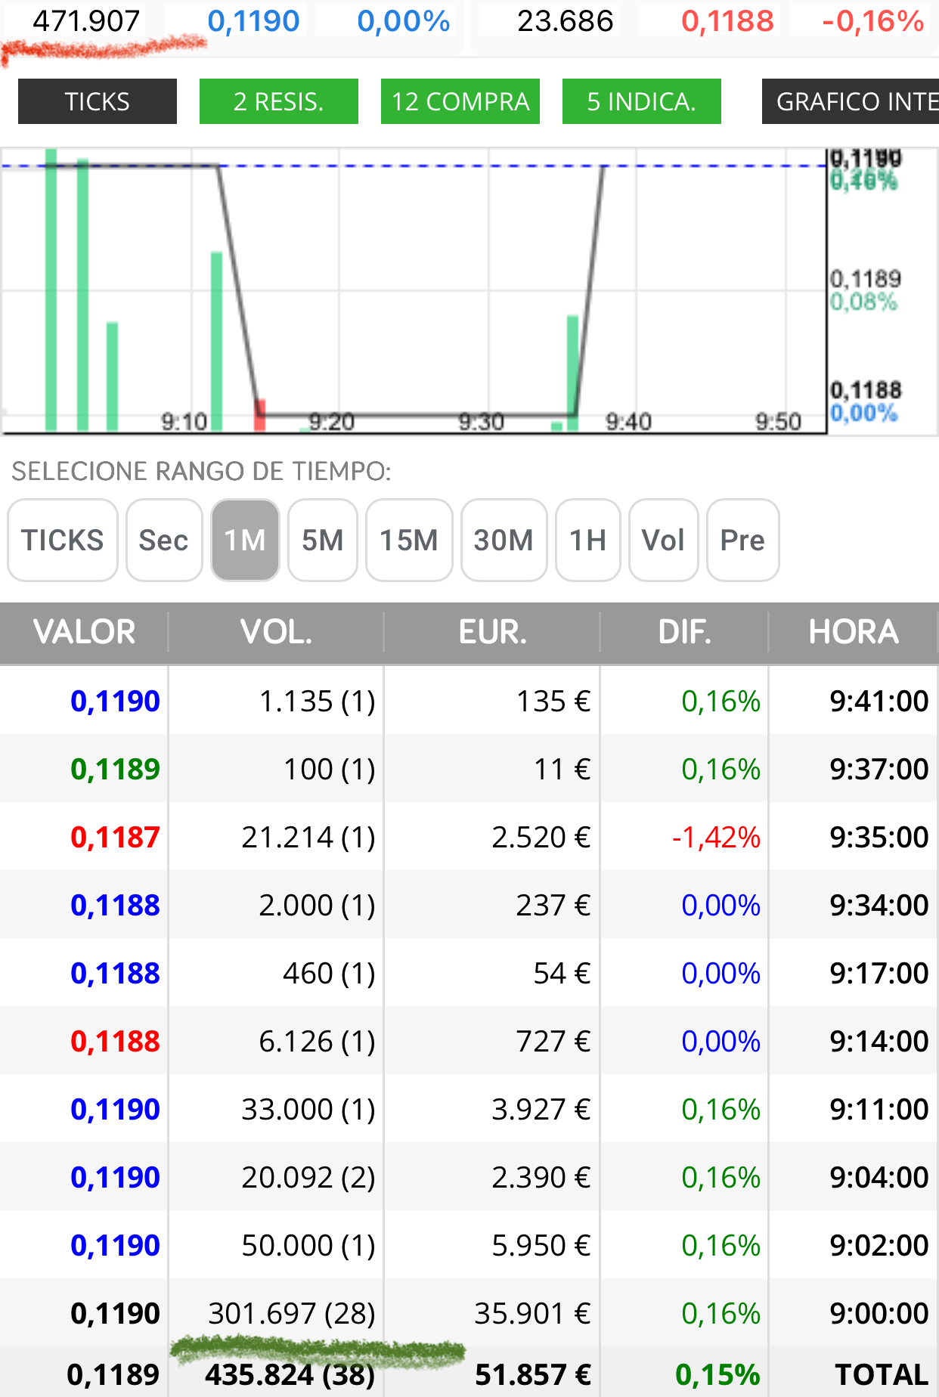
Task: Switch to the 15M time range
Action: [x=409, y=541]
